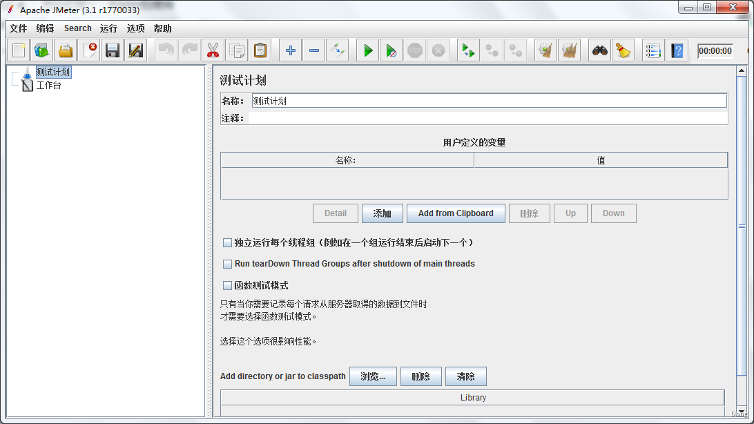Click the Open file folder icon

pyautogui.click(x=66, y=50)
